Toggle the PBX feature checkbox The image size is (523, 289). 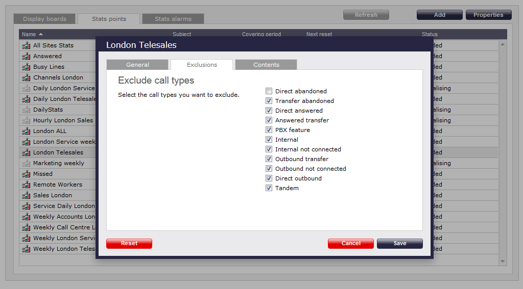[269, 130]
